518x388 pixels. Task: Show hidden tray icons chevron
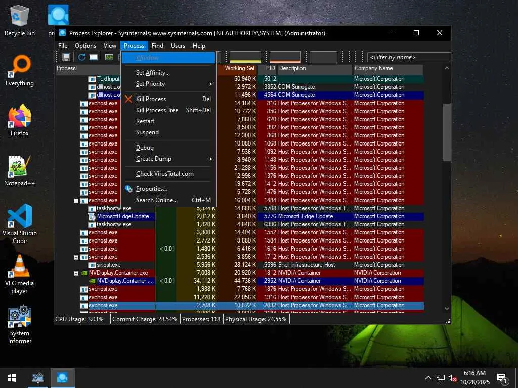(428, 378)
